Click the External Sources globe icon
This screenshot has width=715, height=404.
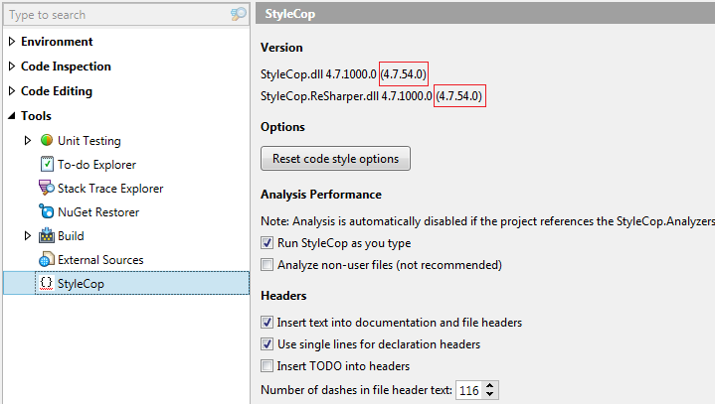[x=47, y=259]
